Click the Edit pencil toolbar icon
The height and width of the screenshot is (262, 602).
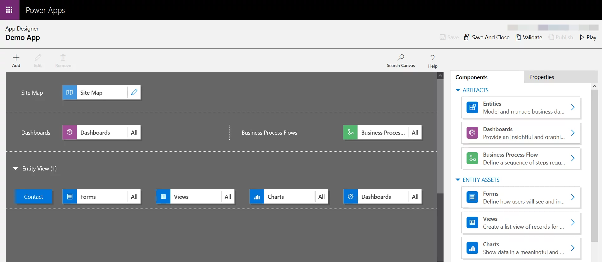pos(38,58)
